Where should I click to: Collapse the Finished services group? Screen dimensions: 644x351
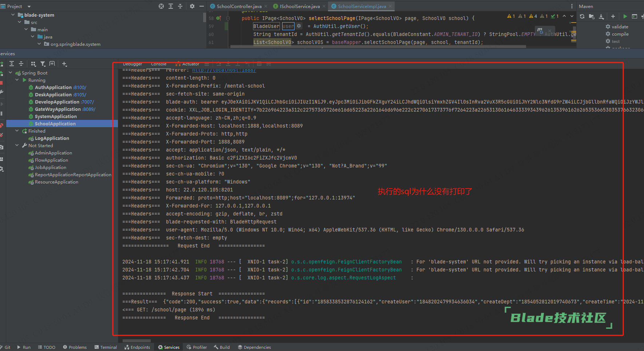coord(17,131)
